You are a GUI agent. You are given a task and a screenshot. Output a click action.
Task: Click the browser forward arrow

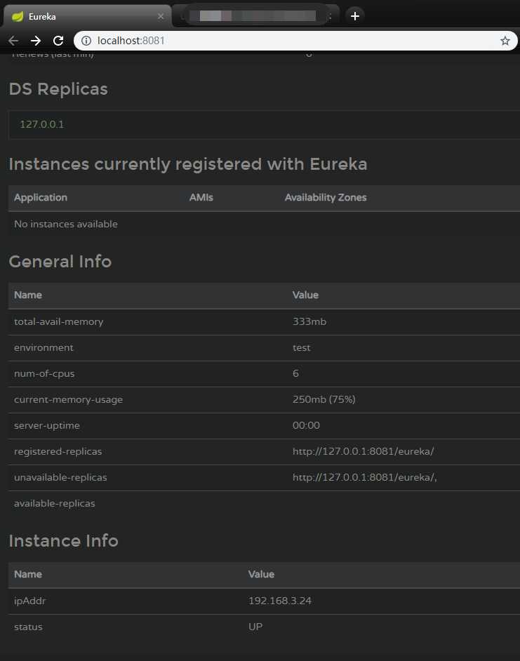tap(36, 41)
